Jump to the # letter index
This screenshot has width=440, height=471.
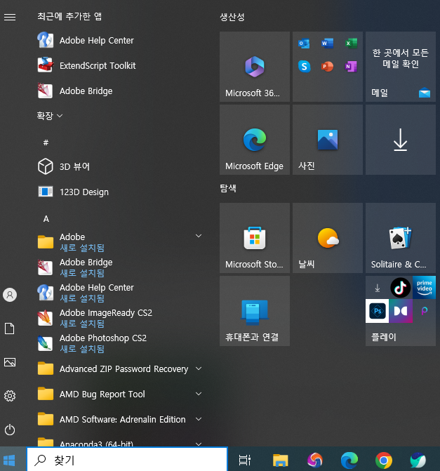click(x=46, y=142)
